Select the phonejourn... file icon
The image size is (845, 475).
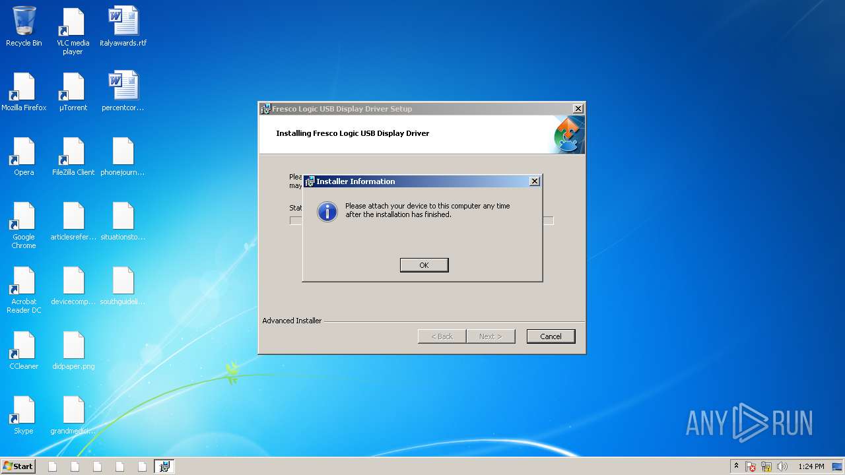click(123, 156)
